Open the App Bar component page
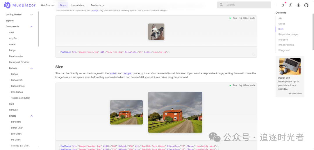This screenshot has height=150, width=314. point(13,38)
